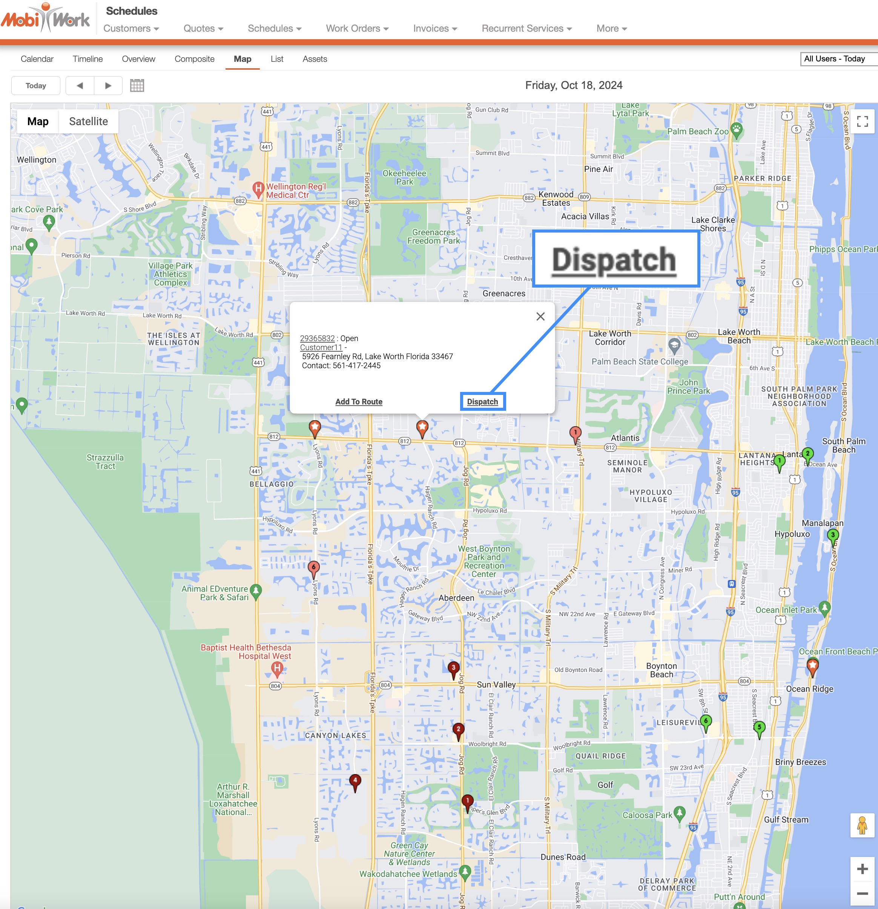Toggle fullscreen map view

click(x=862, y=121)
